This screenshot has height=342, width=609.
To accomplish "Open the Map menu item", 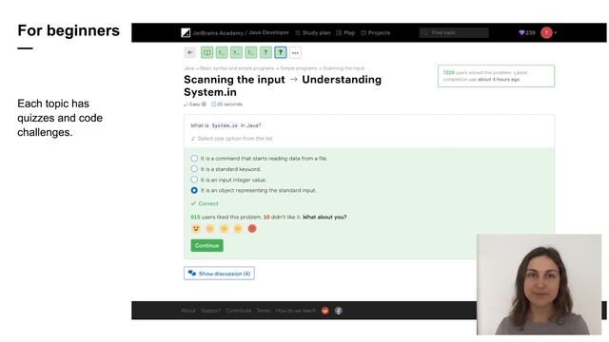I will 345,33.
